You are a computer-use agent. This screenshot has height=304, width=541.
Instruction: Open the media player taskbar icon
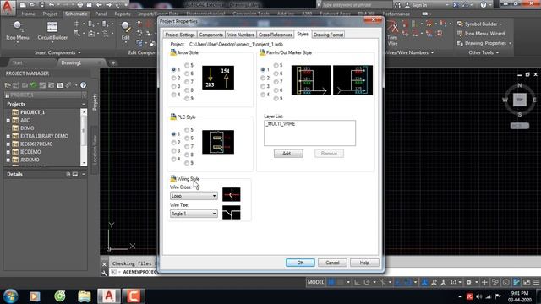tap(35, 296)
